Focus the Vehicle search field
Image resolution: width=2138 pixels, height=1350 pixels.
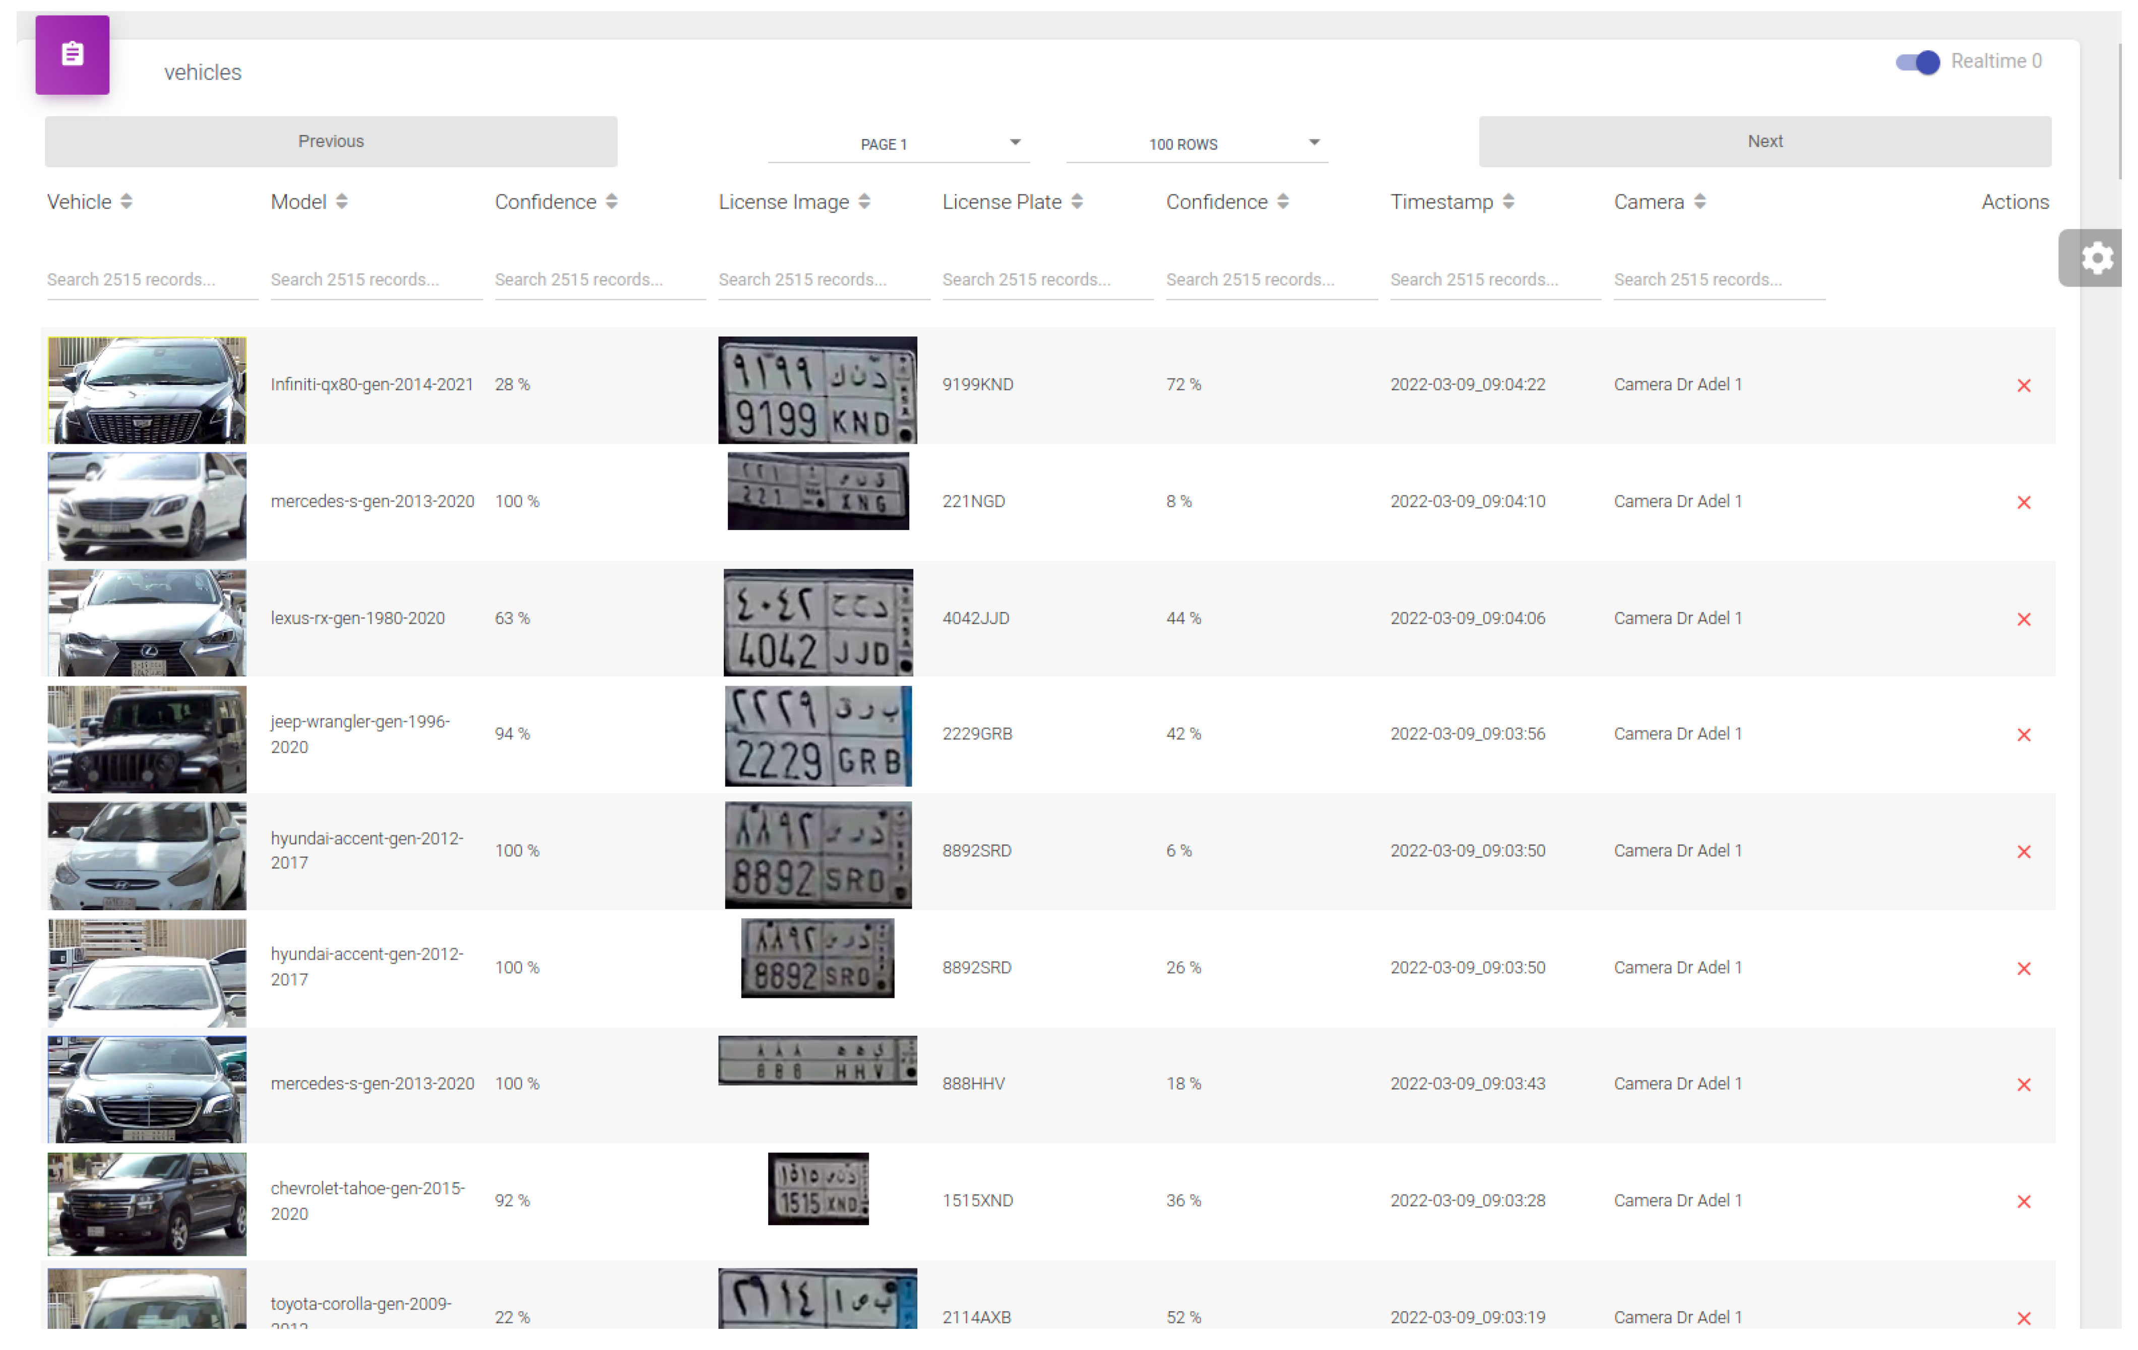(152, 280)
